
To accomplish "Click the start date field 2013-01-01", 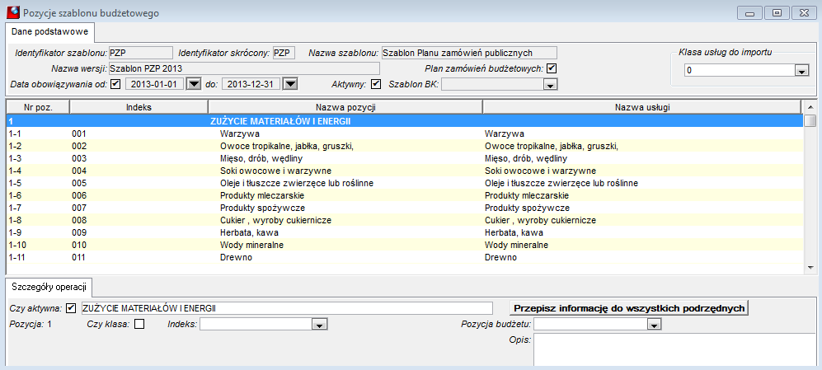I will coord(156,84).
